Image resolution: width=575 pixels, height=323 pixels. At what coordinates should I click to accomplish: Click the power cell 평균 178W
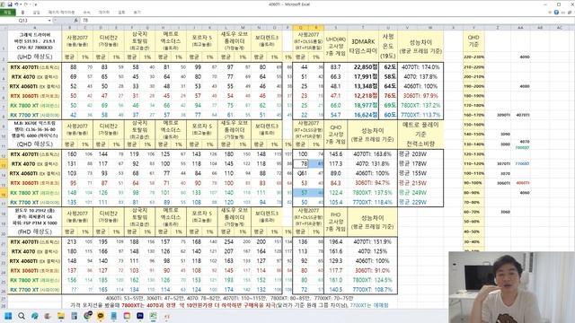[420, 163]
